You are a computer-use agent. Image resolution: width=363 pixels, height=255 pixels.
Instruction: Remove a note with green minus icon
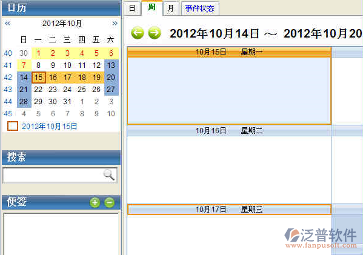click(109, 202)
